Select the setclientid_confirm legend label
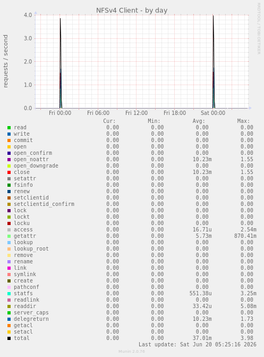264x357 pixels. [x=44, y=204]
